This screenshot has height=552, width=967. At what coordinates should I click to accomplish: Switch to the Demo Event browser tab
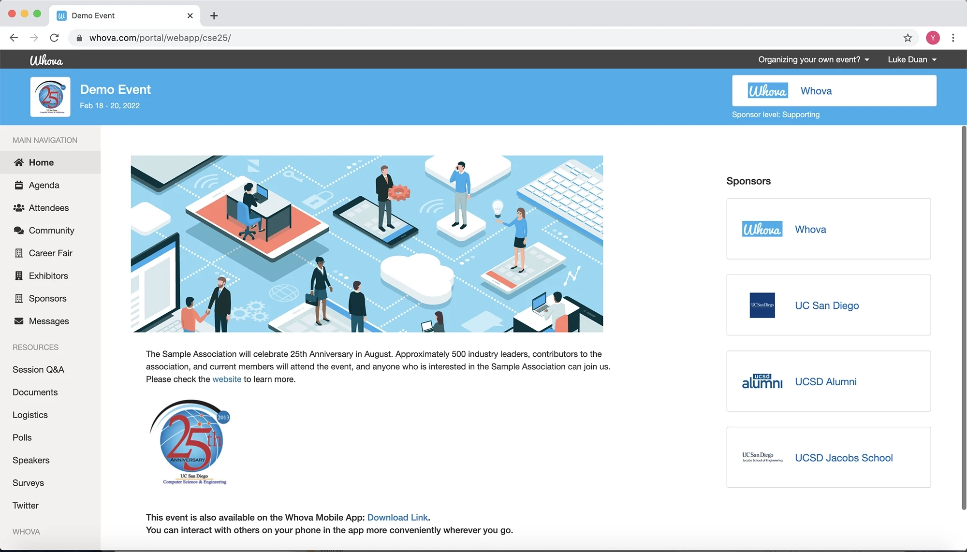click(93, 15)
